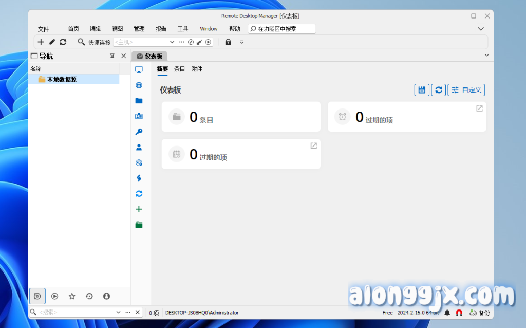
Task: Expand the bottom search box dropdown arrow
Action: point(118,312)
